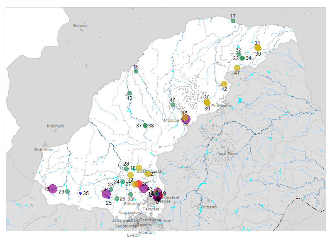Select the small blue marker above label 25
Screen dimensions: 332x237
[109, 198]
